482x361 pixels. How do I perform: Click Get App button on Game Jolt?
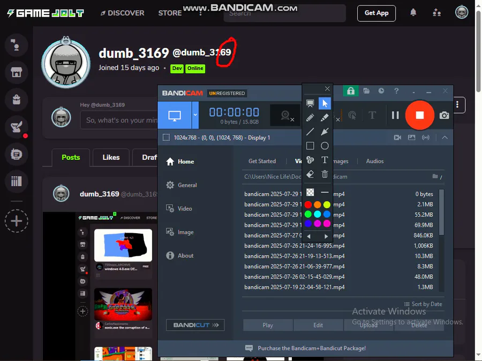coord(376,13)
